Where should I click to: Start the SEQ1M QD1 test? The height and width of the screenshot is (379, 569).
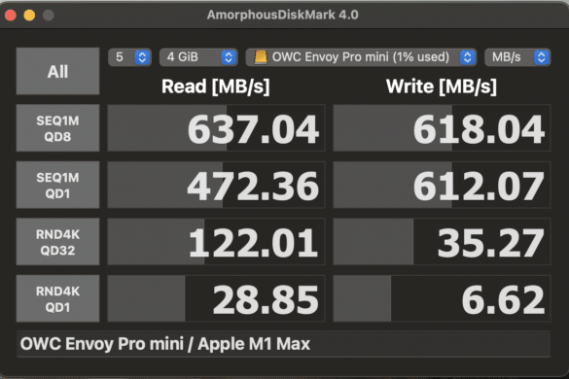(57, 185)
